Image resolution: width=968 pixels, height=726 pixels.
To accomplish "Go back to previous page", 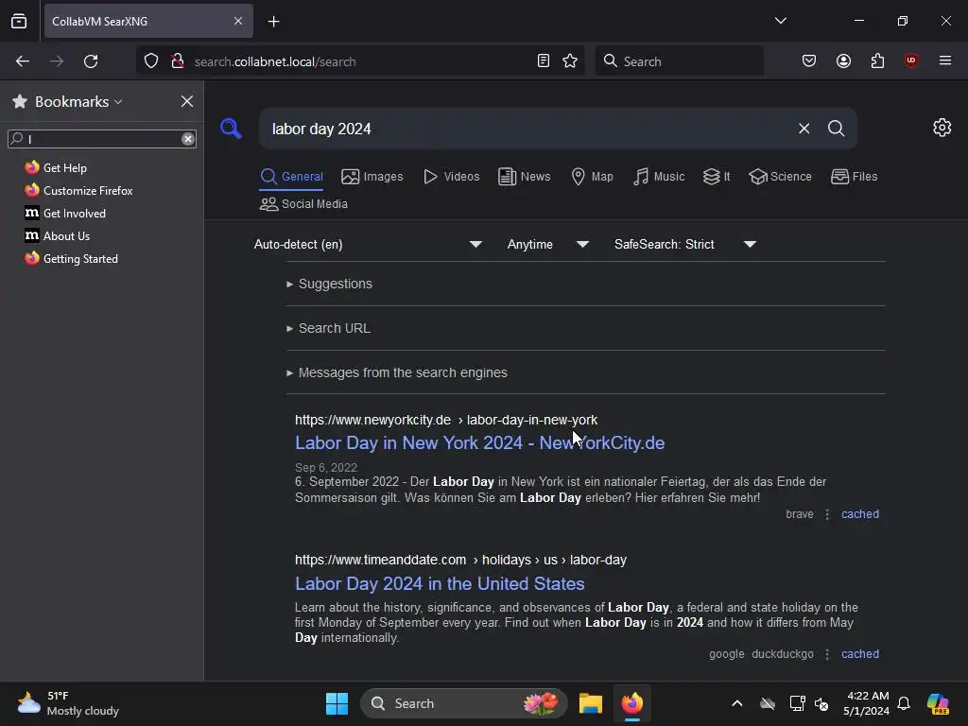I will click(x=23, y=61).
